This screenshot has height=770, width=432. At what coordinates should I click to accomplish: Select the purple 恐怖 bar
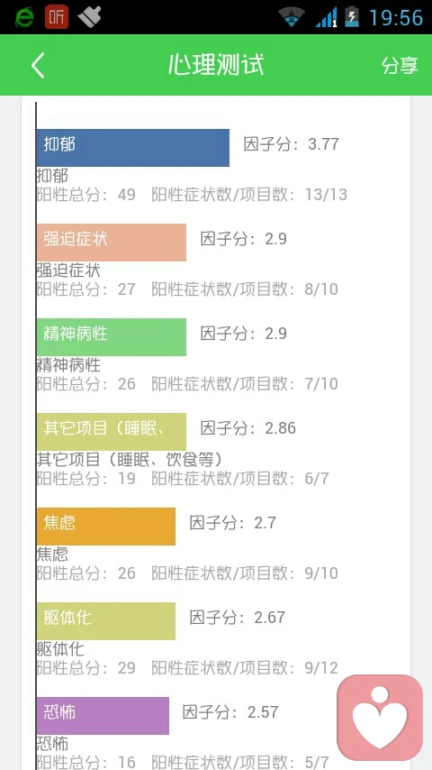tap(103, 716)
